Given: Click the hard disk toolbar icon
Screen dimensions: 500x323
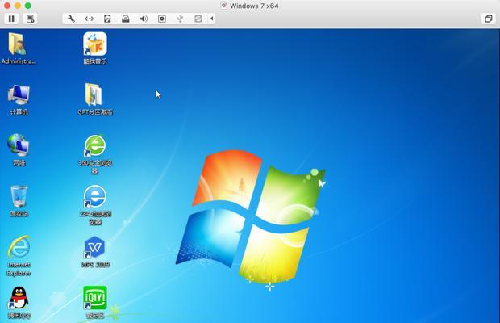Looking at the screenshot, I should pos(107,19).
